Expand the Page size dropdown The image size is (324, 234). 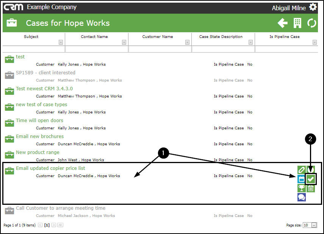pyautogui.click(x=314, y=225)
